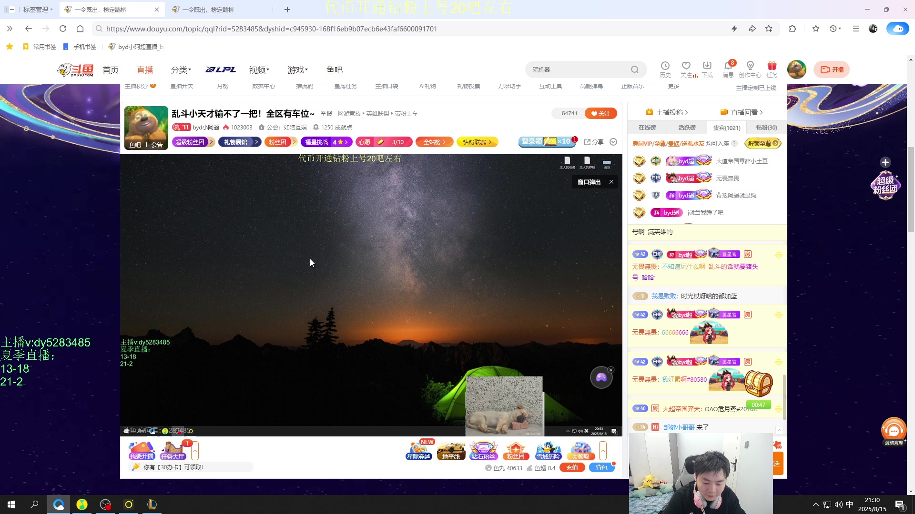Dismiss the floating controller button
915x514 pixels.
pos(611,370)
